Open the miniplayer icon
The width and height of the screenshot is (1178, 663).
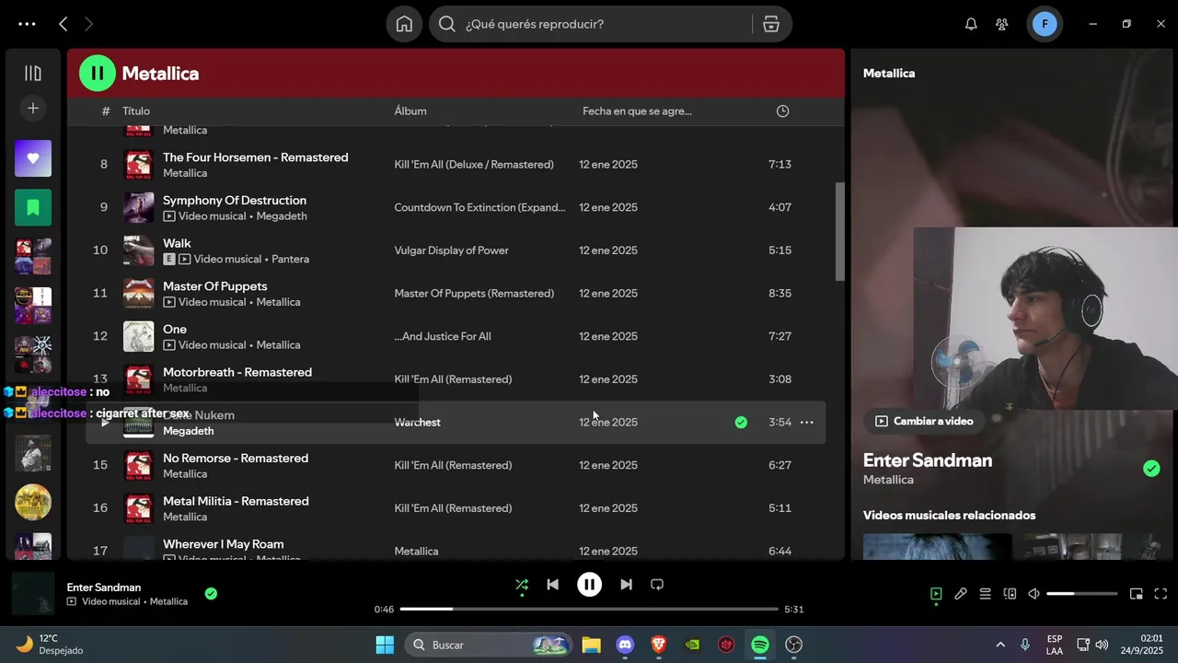(x=1137, y=594)
